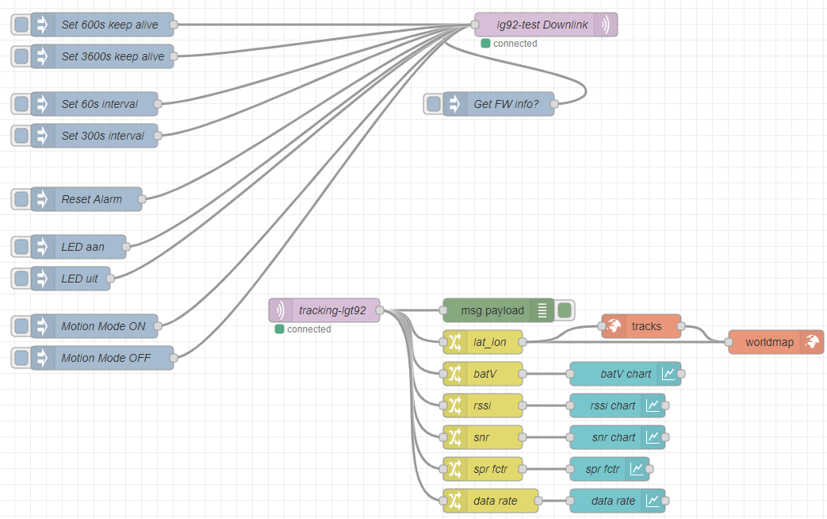Select the Set 60s interval node label

100,104
